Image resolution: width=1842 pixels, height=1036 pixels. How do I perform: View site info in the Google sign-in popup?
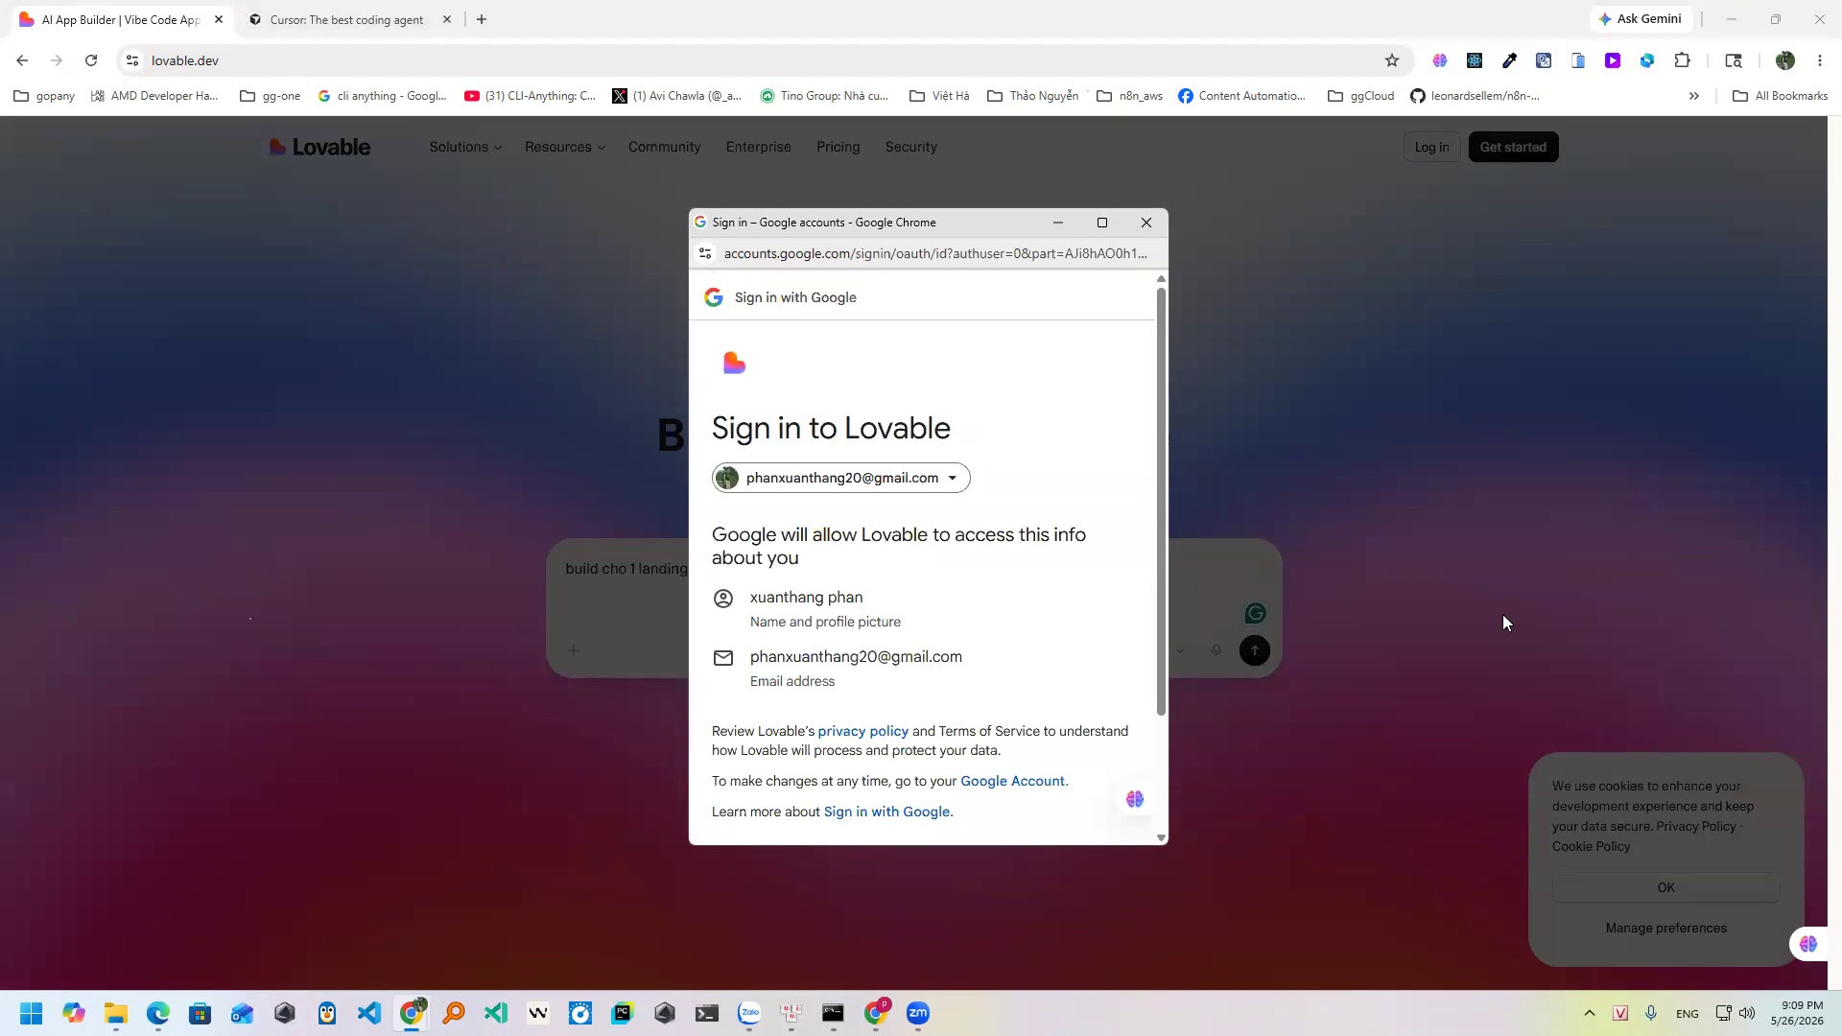(x=705, y=253)
